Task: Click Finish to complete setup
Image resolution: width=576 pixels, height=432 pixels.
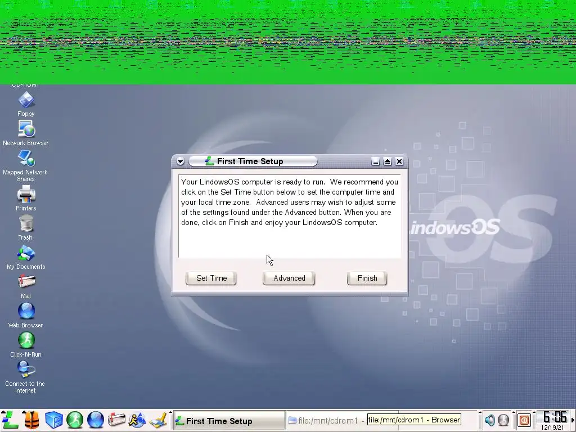Action: (367, 278)
